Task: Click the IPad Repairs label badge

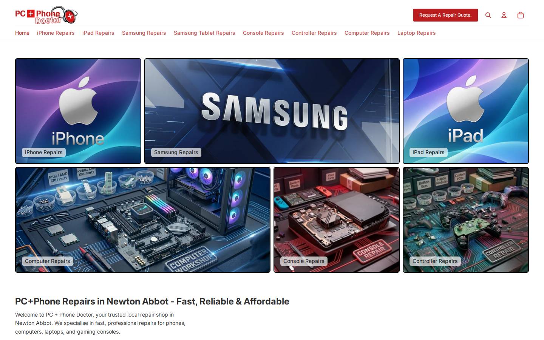Action: 428,152
